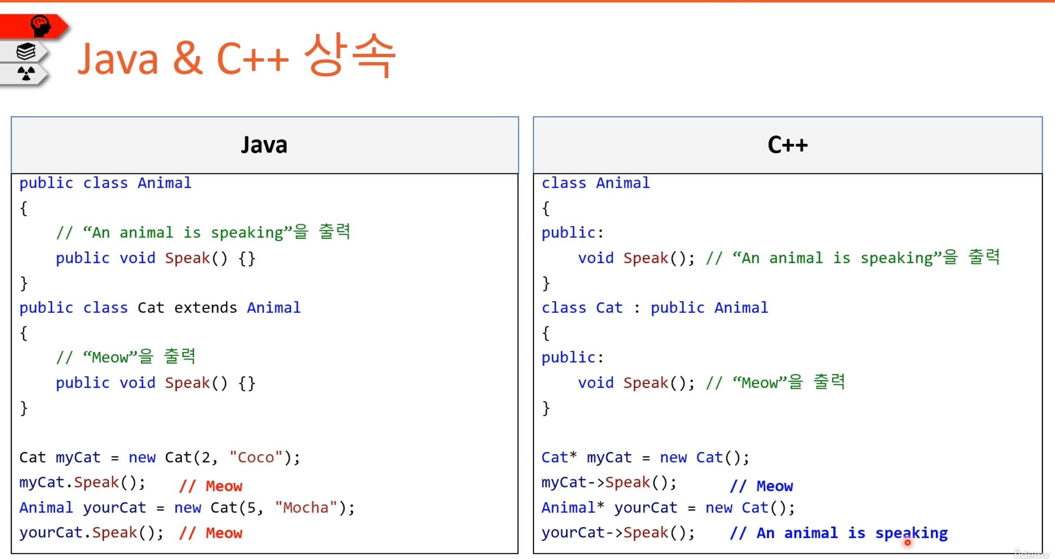Viewport: 1055px width, 559px height.
Task: Click 'class Cat : public Animal' line
Action: coord(654,308)
